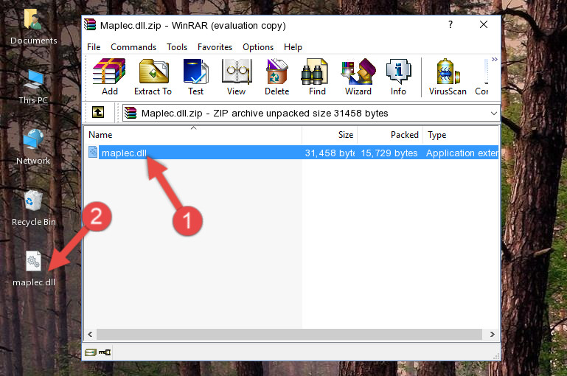This screenshot has width=567, height=376.
Task: Launch the Wizard tool
Action: click(x=358, y=77)
